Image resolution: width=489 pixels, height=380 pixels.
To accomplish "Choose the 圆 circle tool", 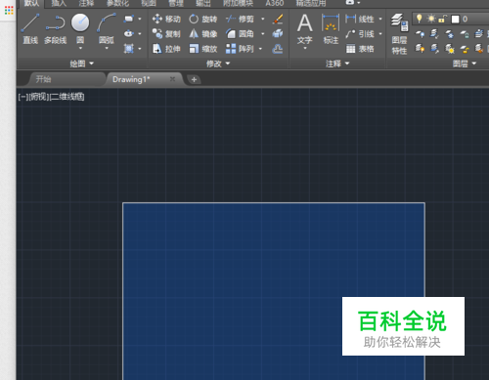I will (80, 29).
